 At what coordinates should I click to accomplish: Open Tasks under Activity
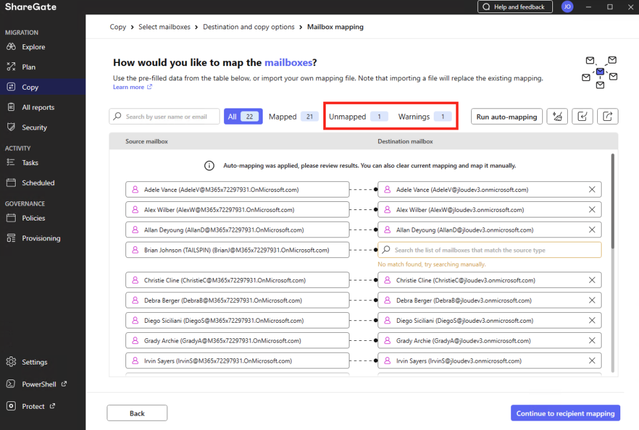[30, 163]
